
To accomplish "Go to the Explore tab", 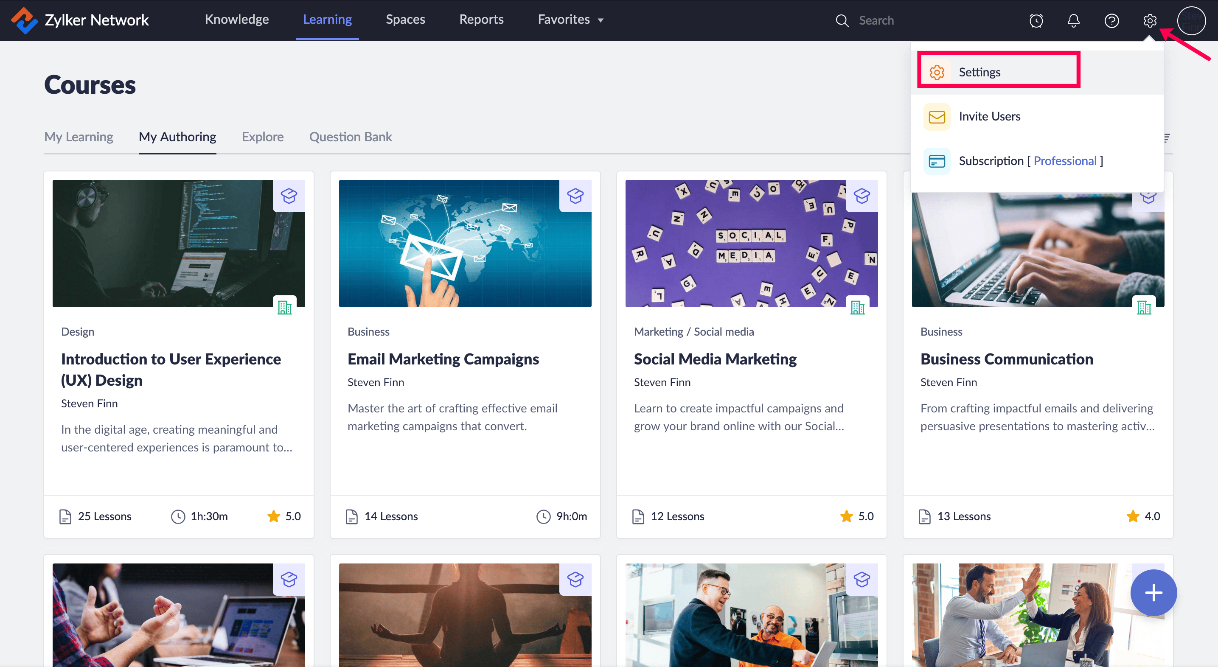I will 262,137.
